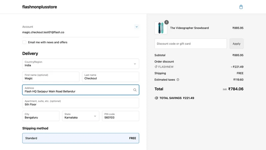Click the Subtotal value ₹885.95
Image resolution: width=266 pixels, height=150 pixels.
tap(238, 55)
